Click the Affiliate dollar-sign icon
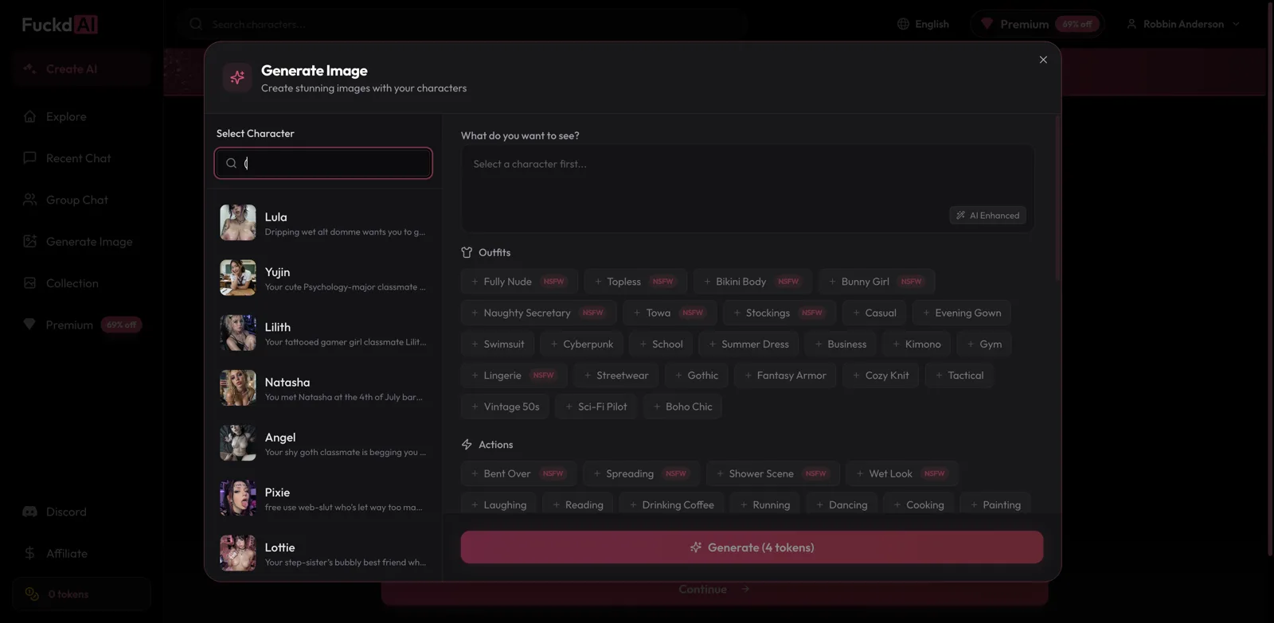This screenshot has width=1274, height=623. (29, 553)
